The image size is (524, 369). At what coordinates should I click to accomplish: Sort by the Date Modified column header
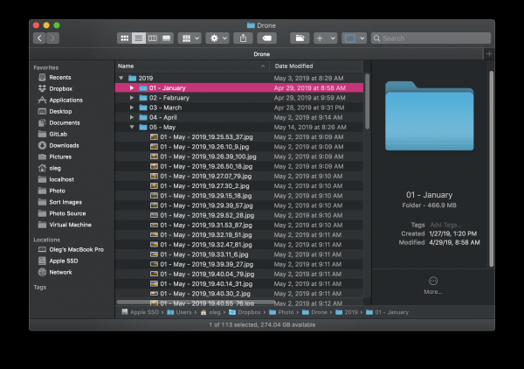click(x=293, y=66)
